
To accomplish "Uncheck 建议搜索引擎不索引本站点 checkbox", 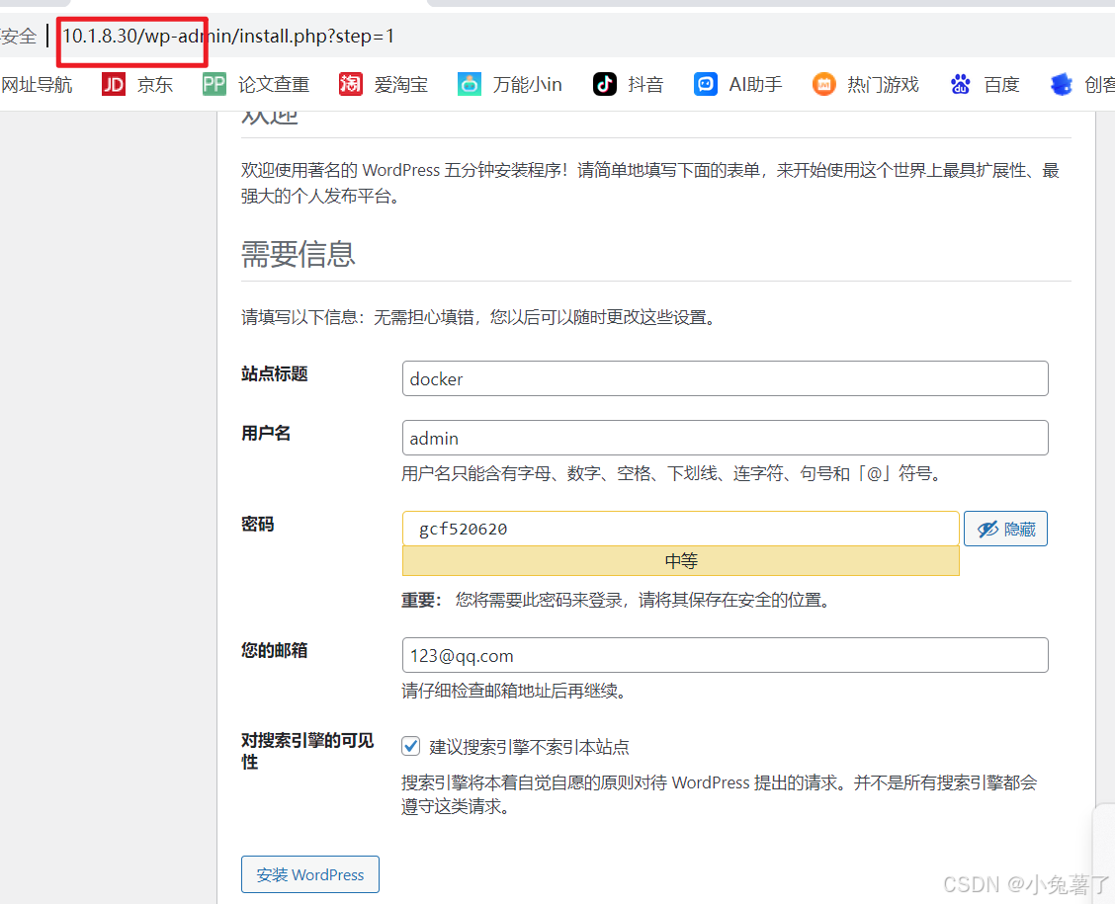I will coord(411,746).
